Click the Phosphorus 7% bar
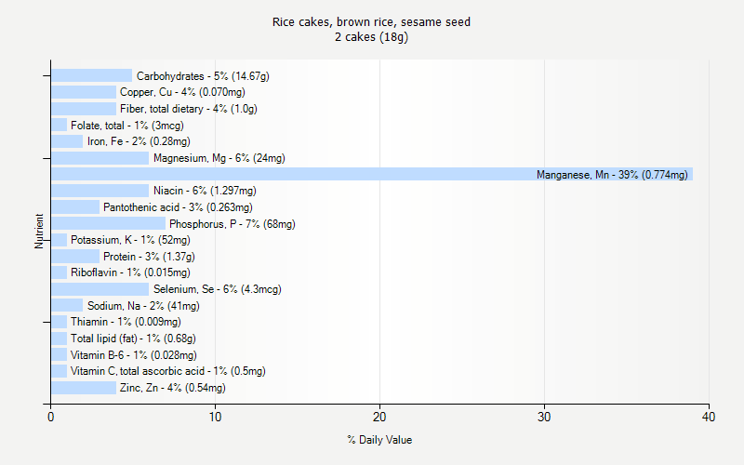The height and width of the screenshot is (465, 744). coord(108,223)
